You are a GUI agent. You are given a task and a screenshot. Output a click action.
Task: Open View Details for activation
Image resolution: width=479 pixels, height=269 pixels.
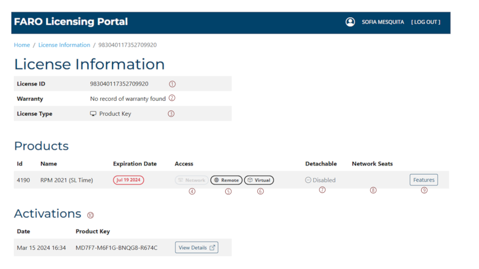coord(196,247)
